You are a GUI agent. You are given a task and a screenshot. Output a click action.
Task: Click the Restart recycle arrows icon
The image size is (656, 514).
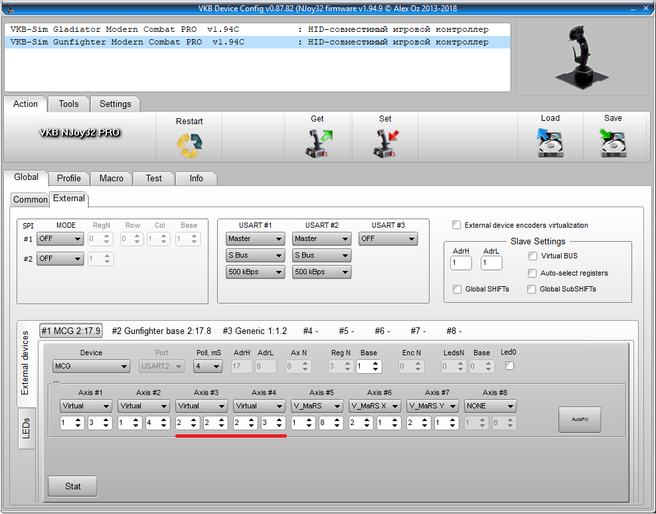(189, 145)
